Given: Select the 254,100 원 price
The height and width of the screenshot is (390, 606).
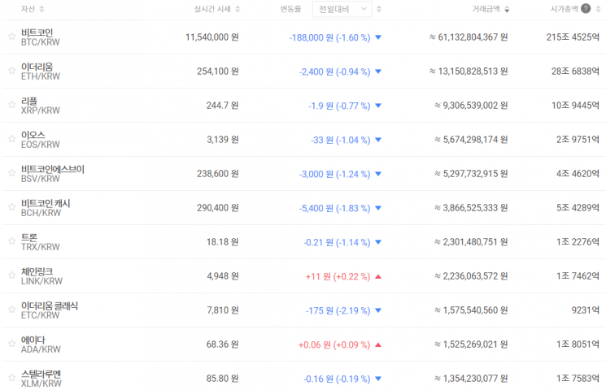Looking at the screenshot, I should coord(218,71).
